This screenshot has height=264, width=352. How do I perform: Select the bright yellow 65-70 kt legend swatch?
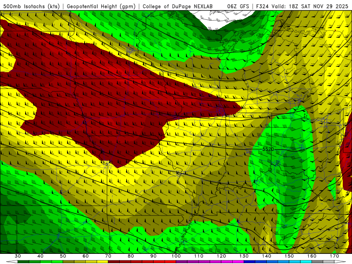103,262
